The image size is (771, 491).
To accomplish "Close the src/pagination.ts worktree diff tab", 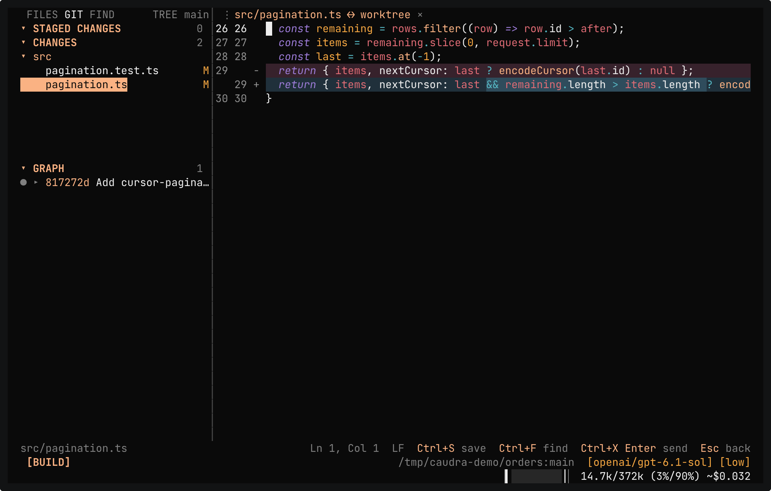I will (420, 15).
